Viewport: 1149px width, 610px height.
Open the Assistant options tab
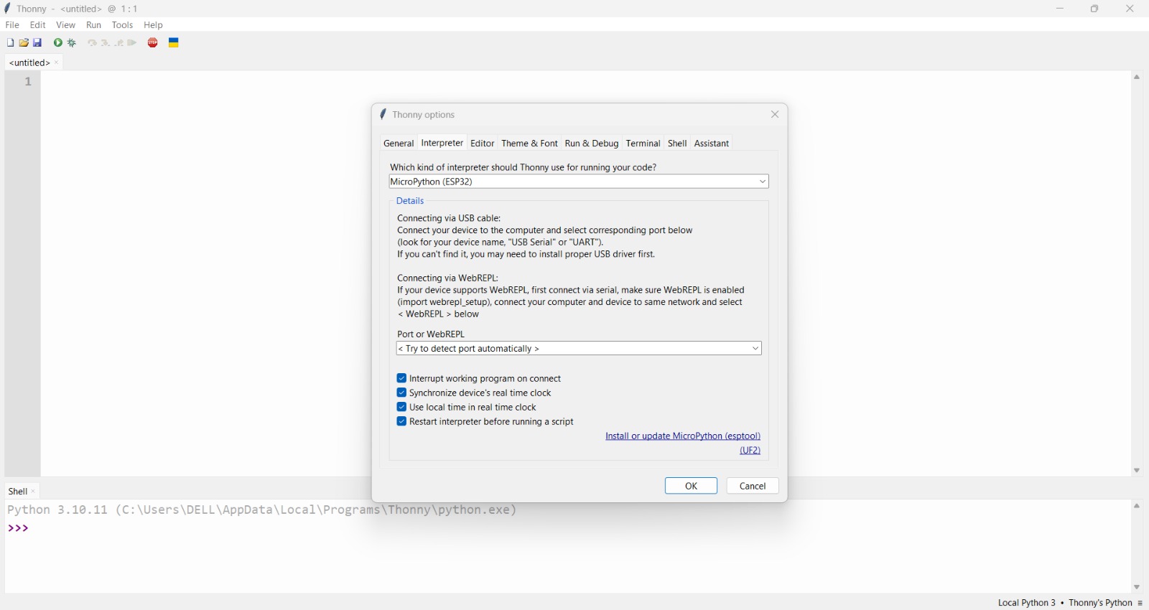(712, 144)
